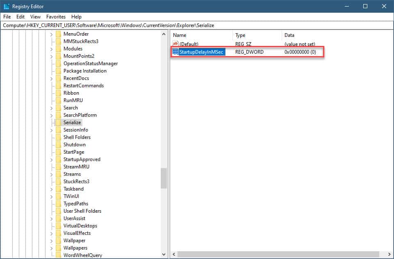Click the key tree scroll up arrow
394x259 pixels.
click(x=164, y=34)
